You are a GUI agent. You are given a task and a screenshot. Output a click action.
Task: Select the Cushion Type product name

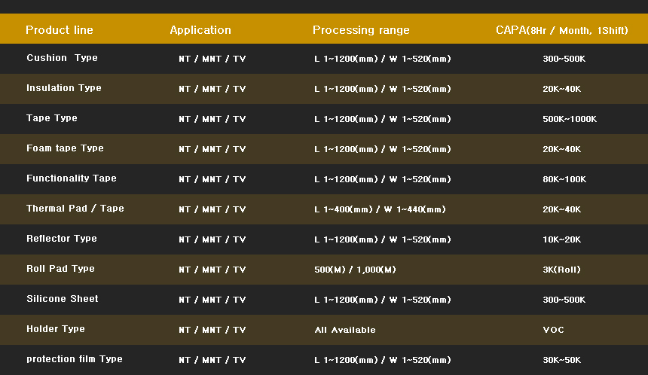coord(62,58)
